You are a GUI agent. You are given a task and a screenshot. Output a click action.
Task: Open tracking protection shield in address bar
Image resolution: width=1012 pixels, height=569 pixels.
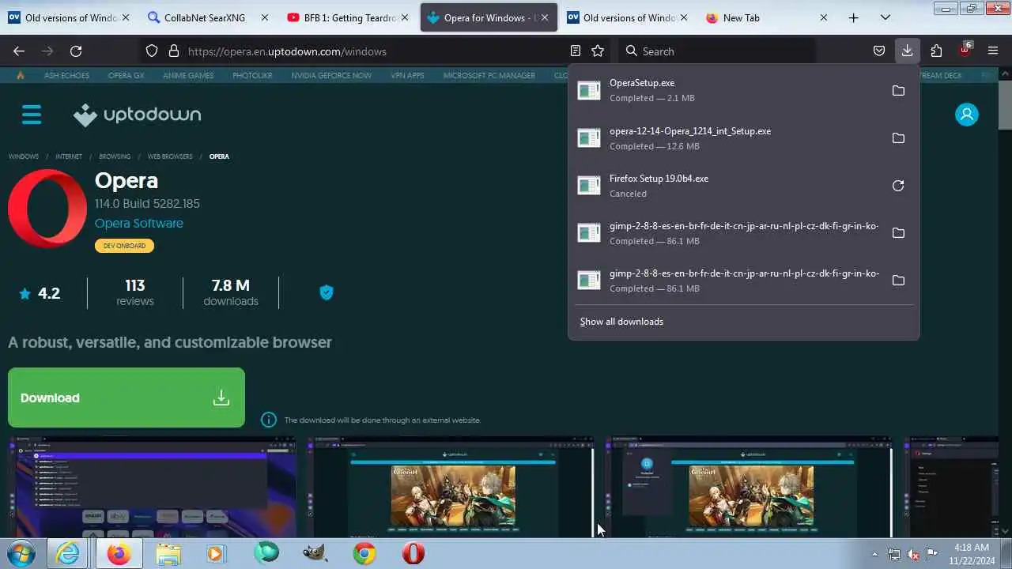point(152,51)
